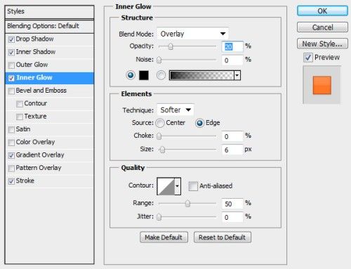The height and width of the screenshot is (269, 351).
Task: Enable the Anti-aliased checkbox
Action: tap(193, 186)
